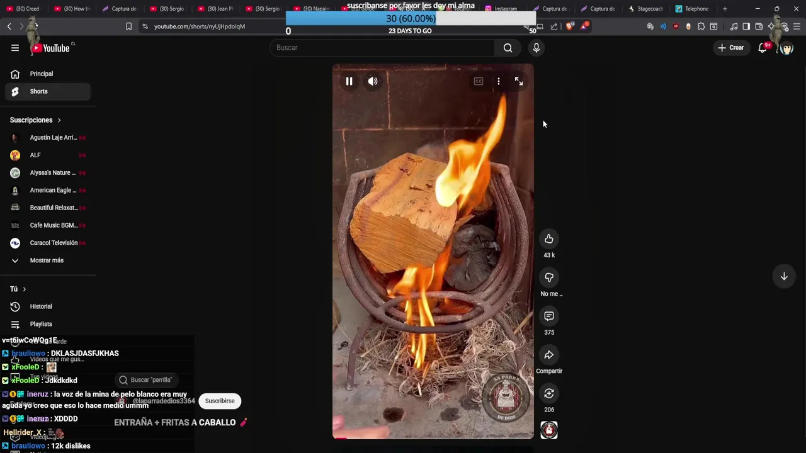
Task: Search 'Buscar "parrilla"' suggestion chip
Action: click(145, 380)
